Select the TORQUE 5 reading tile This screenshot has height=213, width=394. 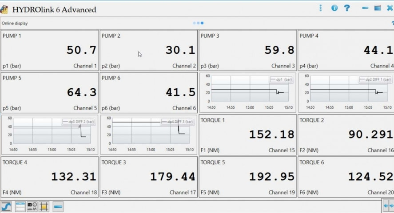247,177
